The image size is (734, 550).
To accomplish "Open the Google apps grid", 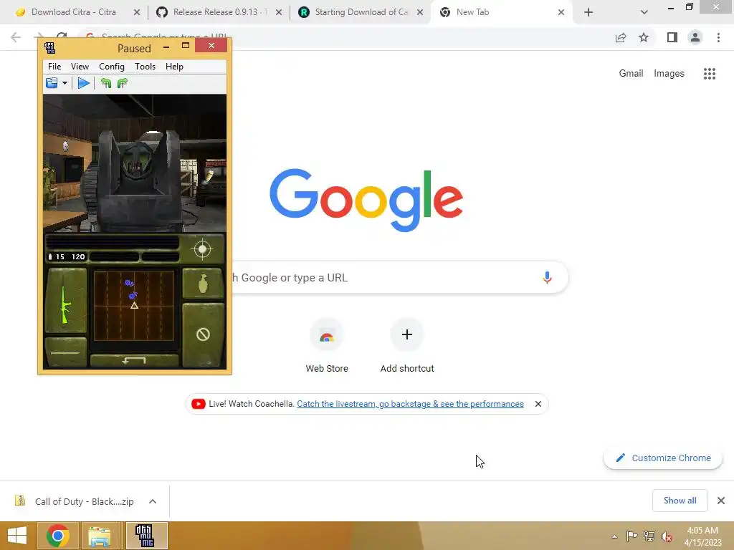I will click(710, 74).
